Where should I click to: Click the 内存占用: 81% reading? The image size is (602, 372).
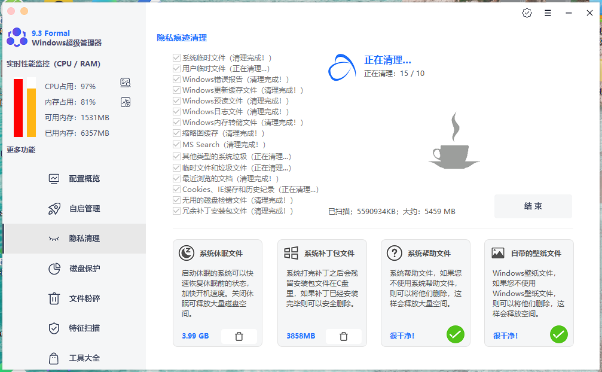pos(71,102)
